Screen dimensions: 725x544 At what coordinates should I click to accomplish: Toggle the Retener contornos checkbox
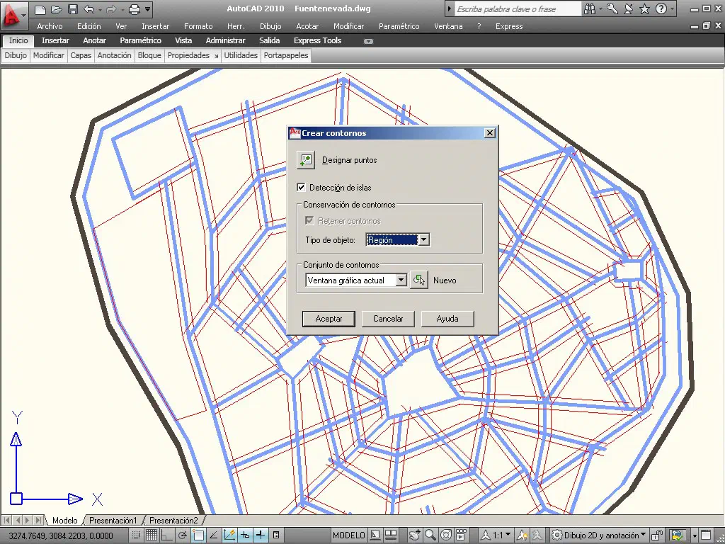[x=309, y=221]
